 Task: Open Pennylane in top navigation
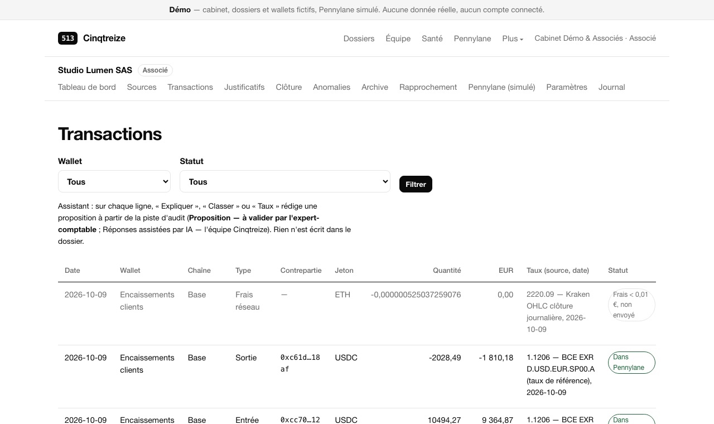click(x=472, y=38)
